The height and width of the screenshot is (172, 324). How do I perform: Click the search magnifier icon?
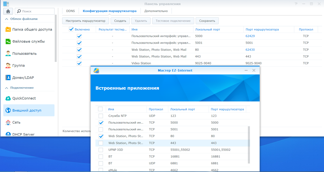[x=19, y=11]
